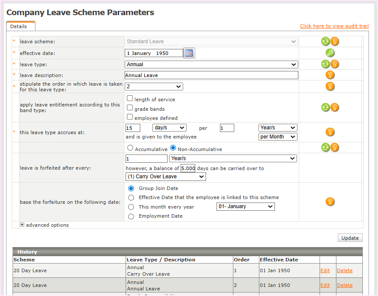
Task: Enable the length of service checkbox
Action: tap(130, 99)
